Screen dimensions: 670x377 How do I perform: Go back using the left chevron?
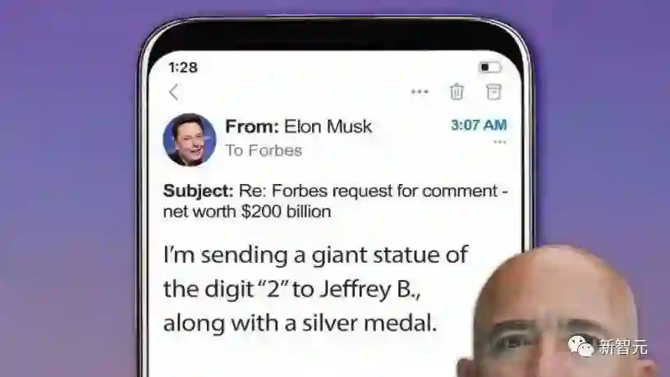click(x=173, y=92)
